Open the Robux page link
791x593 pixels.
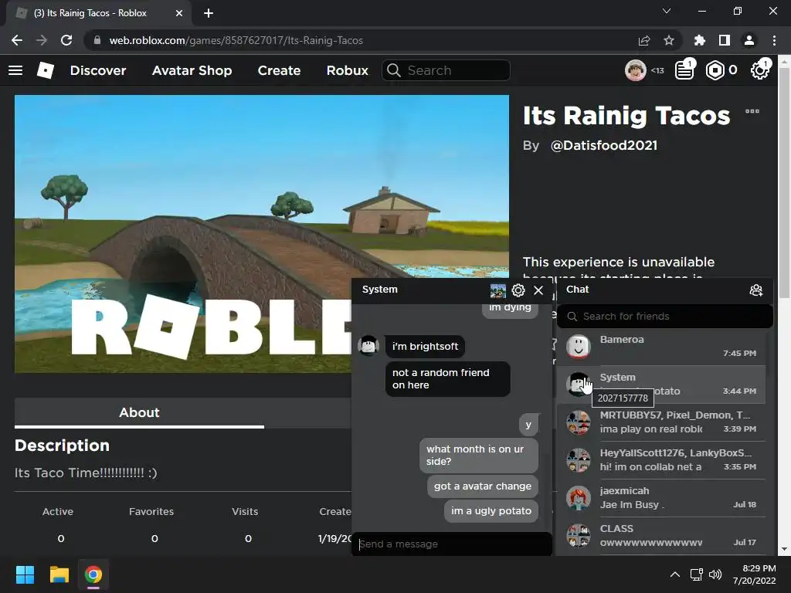[x=347, y=70]
